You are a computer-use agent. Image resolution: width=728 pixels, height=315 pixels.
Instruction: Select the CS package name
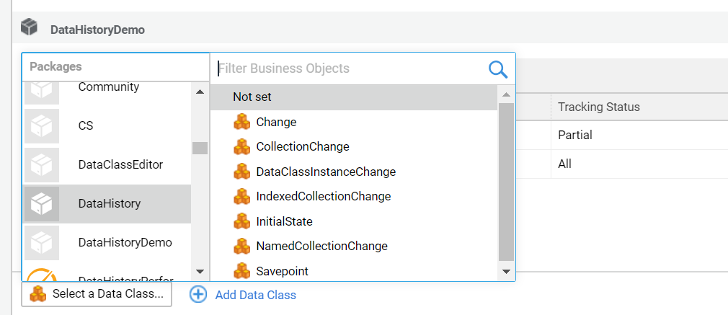click(86, 126)
